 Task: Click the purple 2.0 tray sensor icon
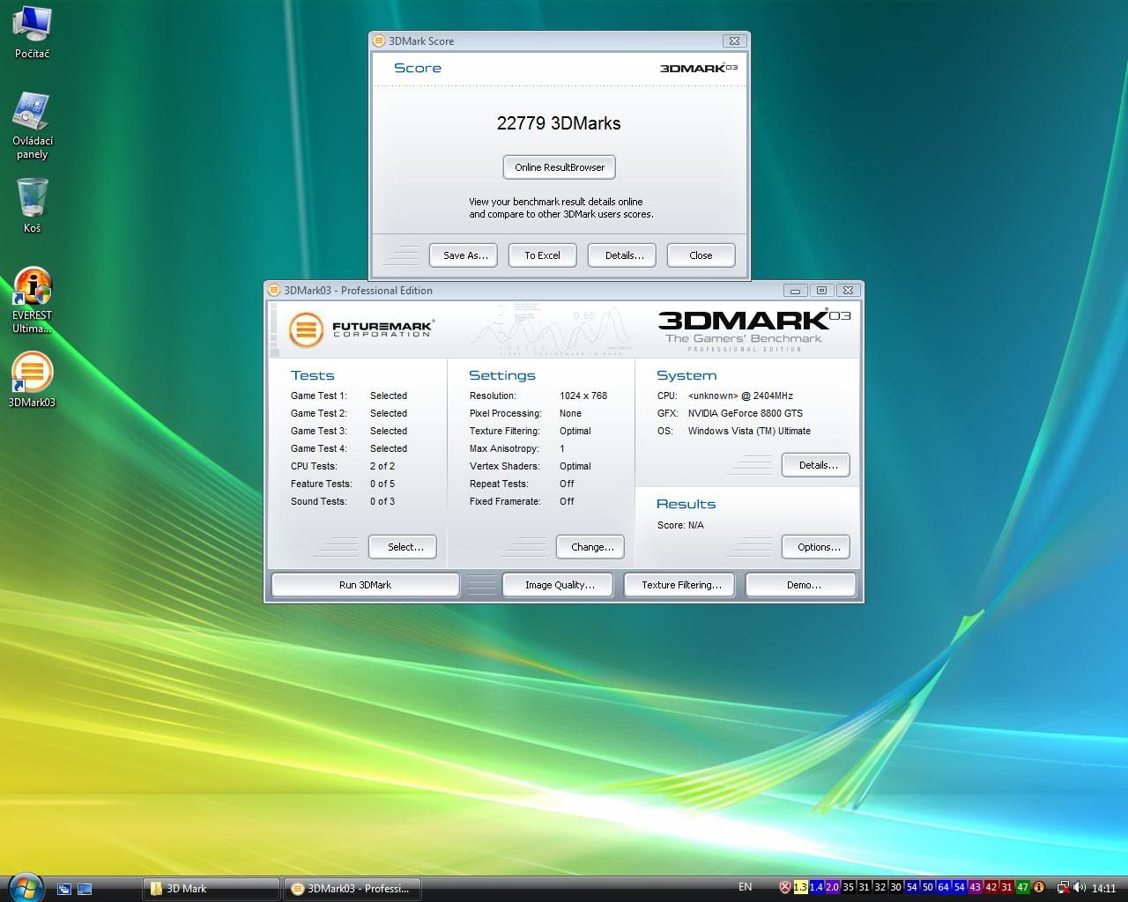click(832, 887)
